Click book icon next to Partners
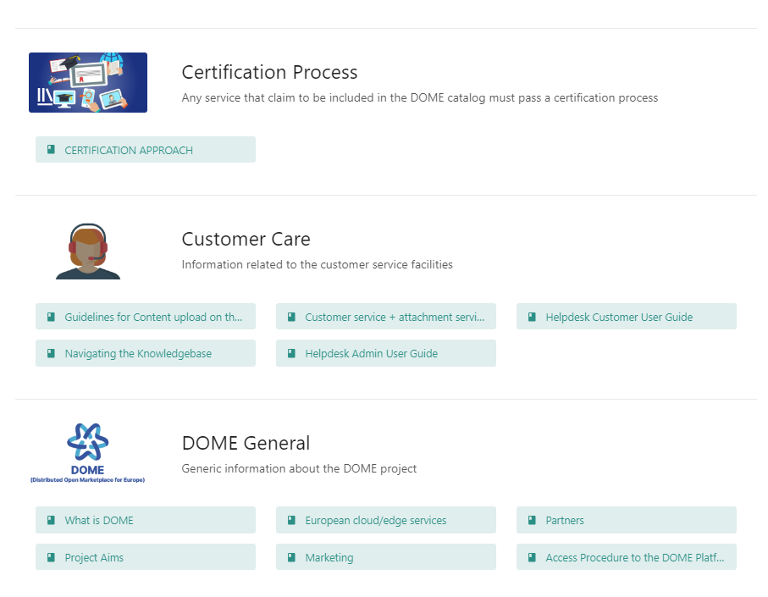768x597 pixels. 532,520
